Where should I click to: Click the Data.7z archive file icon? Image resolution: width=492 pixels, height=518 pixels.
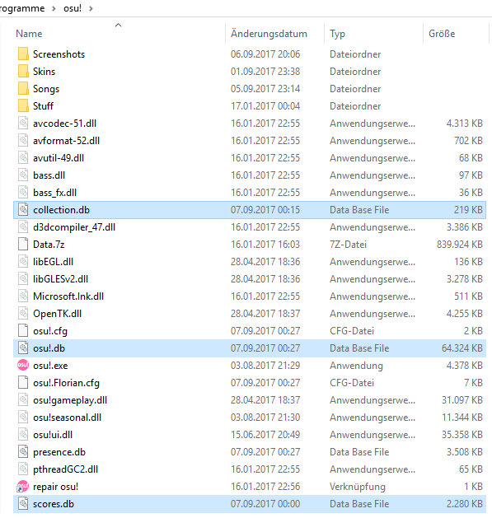pyautogui.click(x=23, y=244)
